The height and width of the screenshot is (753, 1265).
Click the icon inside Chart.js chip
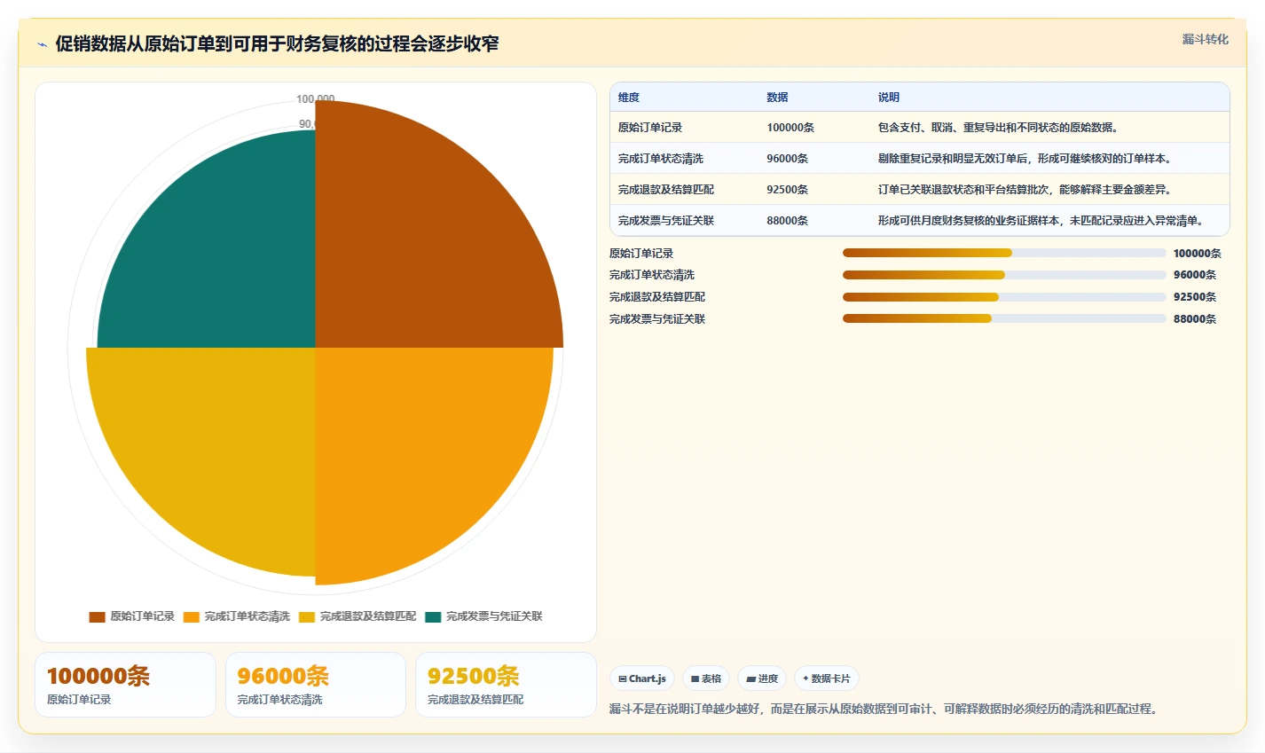(623, 679)
